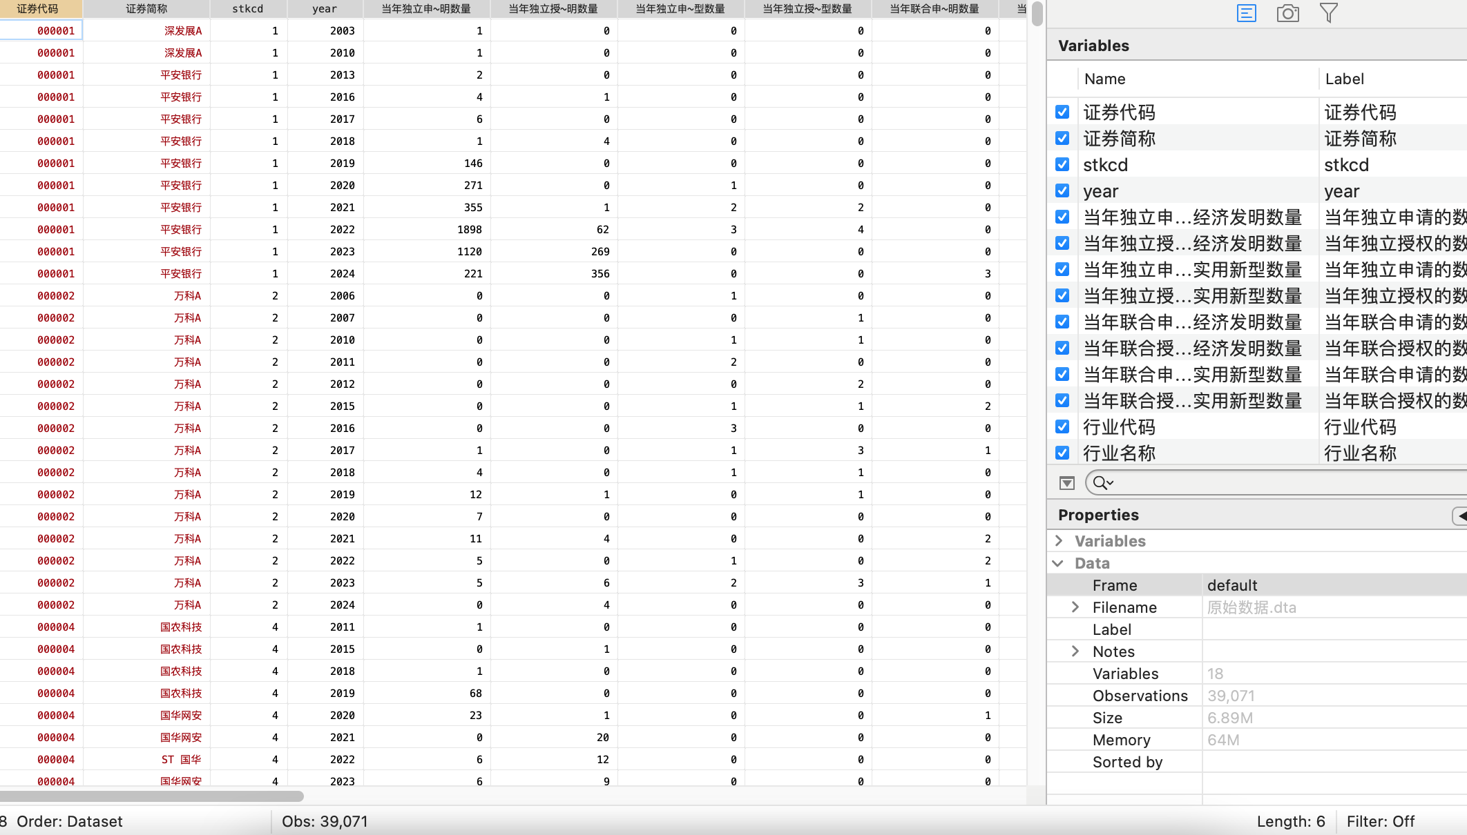This screenshot has height=835, width=1467.
Task: Click the arrow button on the Properties header
Action: click(x=1460, y=515)
